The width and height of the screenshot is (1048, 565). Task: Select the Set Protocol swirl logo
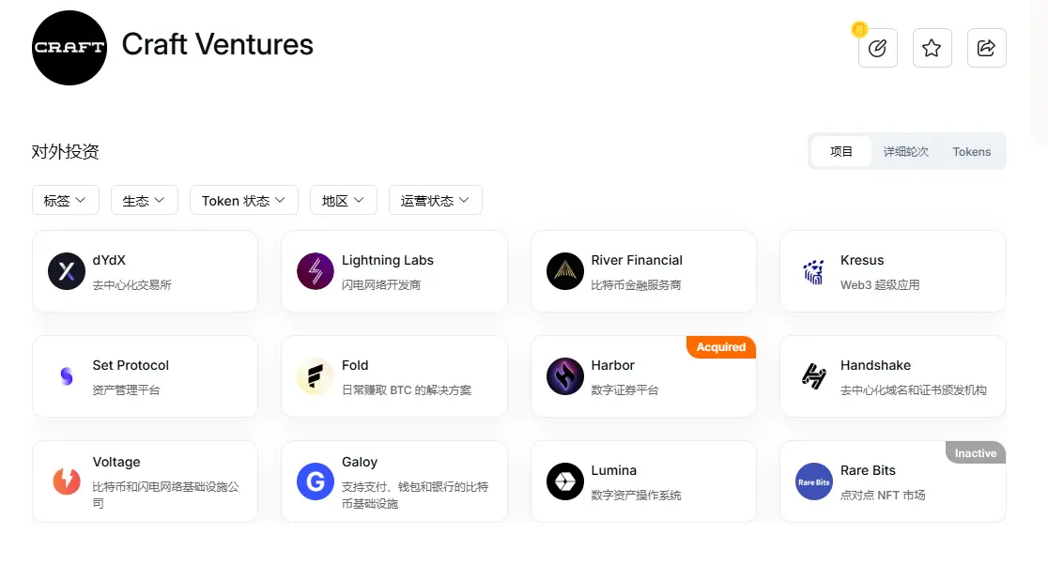66,376
